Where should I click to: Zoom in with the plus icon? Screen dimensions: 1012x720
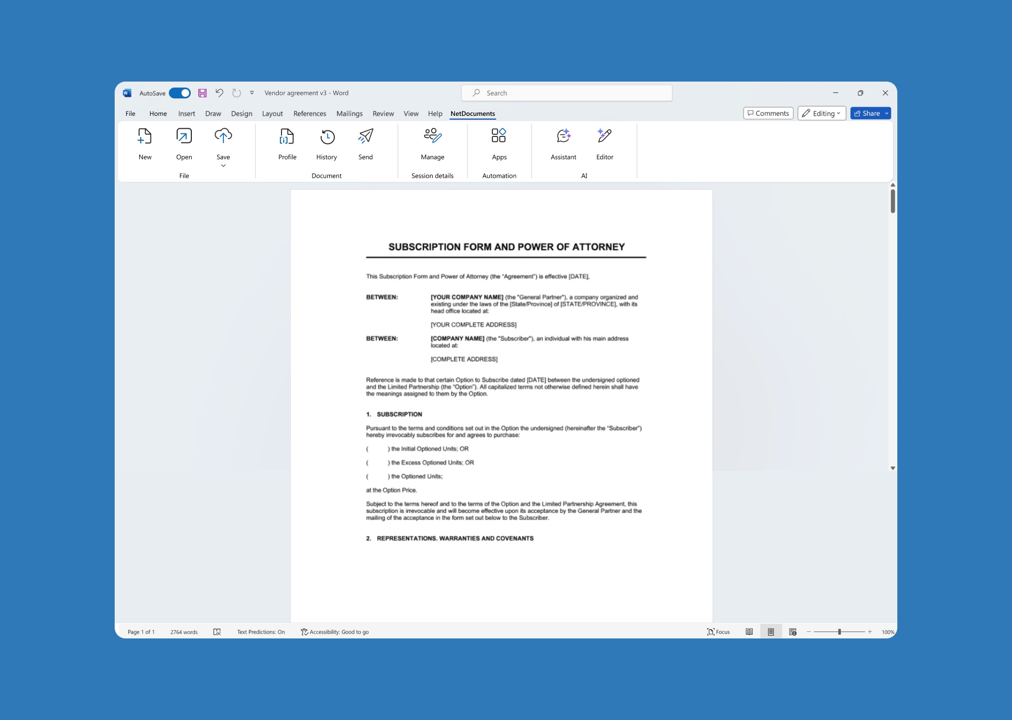[x=870, y=632]
